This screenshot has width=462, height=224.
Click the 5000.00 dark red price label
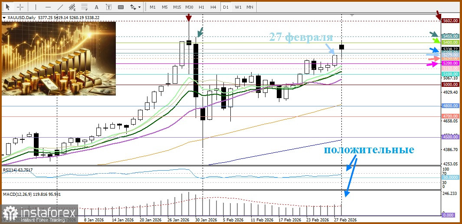tap(450, 84)
